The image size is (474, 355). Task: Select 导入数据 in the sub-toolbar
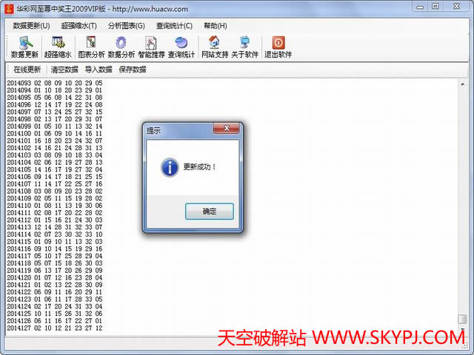(x=99, y=70)
